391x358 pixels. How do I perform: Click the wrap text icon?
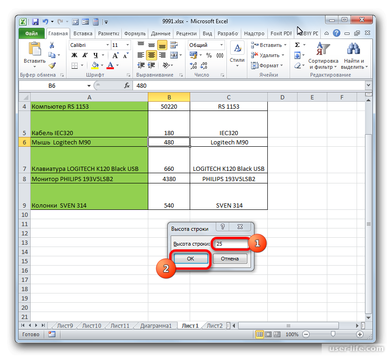[174, 45]
